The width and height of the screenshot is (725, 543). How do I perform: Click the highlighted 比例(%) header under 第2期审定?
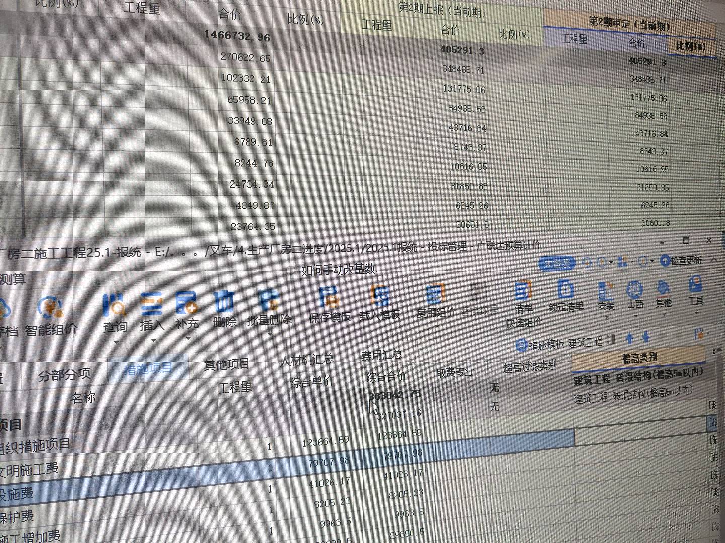coord(691,47)
